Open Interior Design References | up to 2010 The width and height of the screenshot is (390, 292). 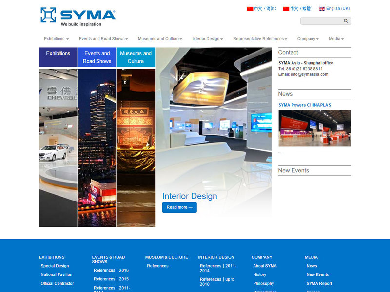tap(217, 282)
